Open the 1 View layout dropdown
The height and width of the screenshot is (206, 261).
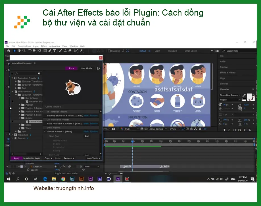coord(175,129)
